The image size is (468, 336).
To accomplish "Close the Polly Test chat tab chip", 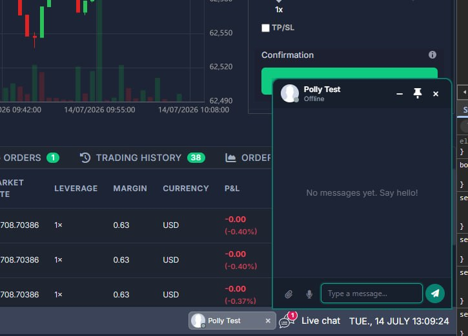I will click(268, 321).
